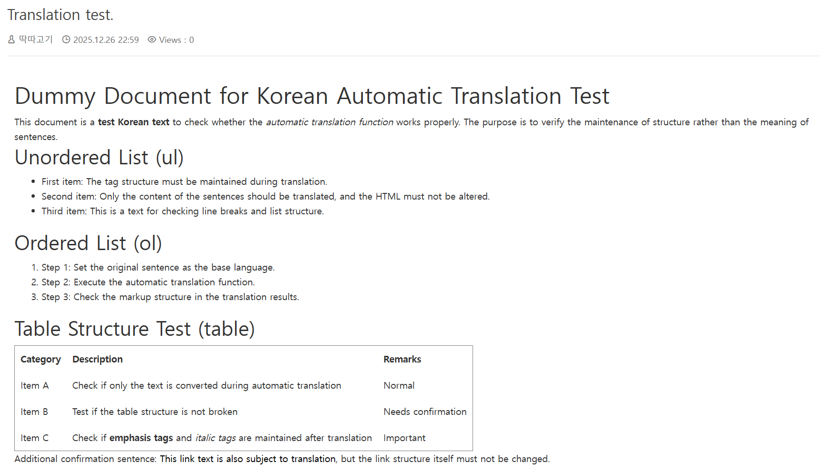This screenshot has height=473, width=823.
Task: Click the eye icon next to Views
Action: [152, 40]
